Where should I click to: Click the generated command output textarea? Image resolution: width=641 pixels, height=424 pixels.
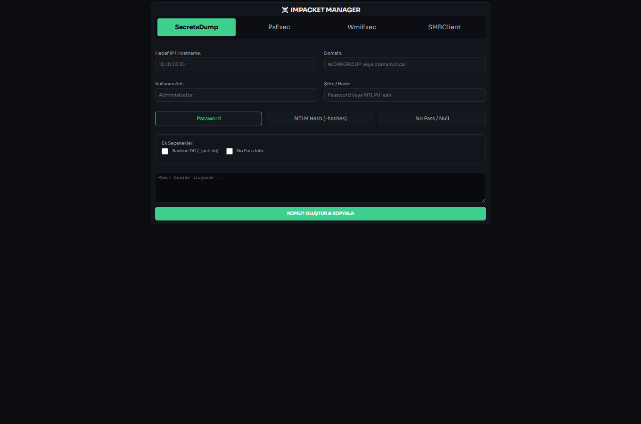tap(320, 188)
